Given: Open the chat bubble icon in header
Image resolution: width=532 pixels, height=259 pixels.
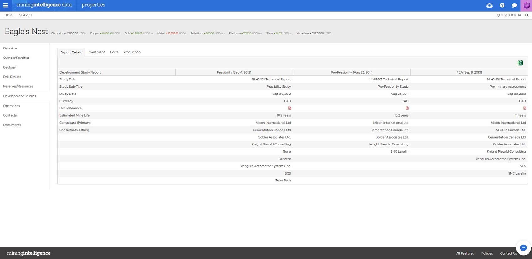Looking at the screenshot, I should click(514, 5).
